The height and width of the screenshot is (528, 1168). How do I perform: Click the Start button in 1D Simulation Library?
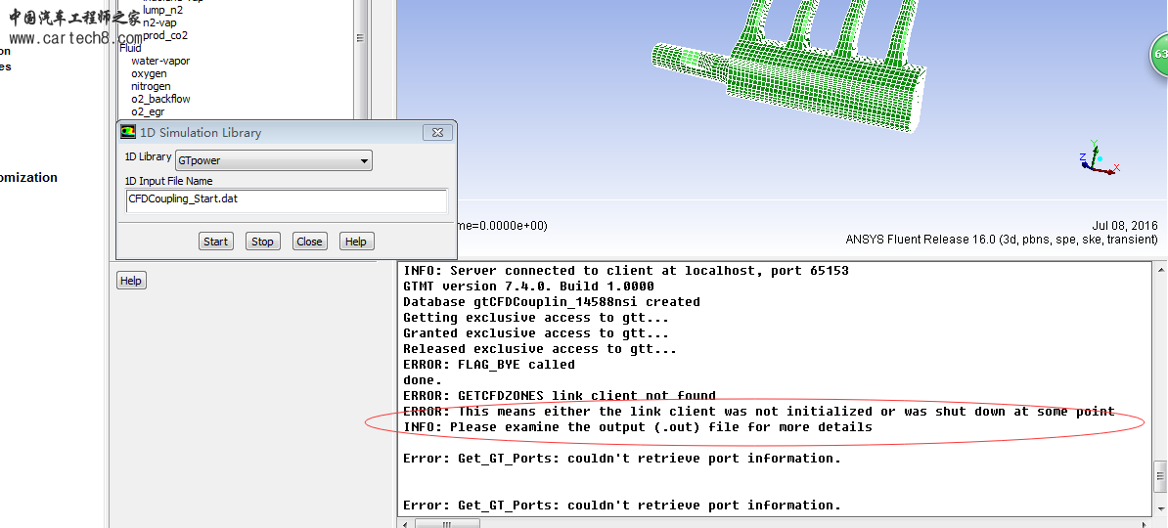pyautogui.click(x=216, y=242)
